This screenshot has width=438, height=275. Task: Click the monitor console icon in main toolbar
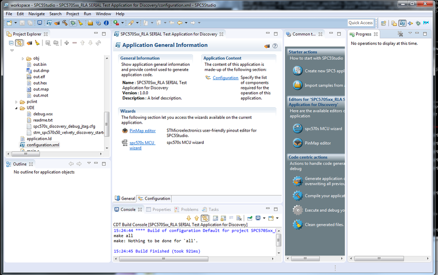(x=39, y=23)
